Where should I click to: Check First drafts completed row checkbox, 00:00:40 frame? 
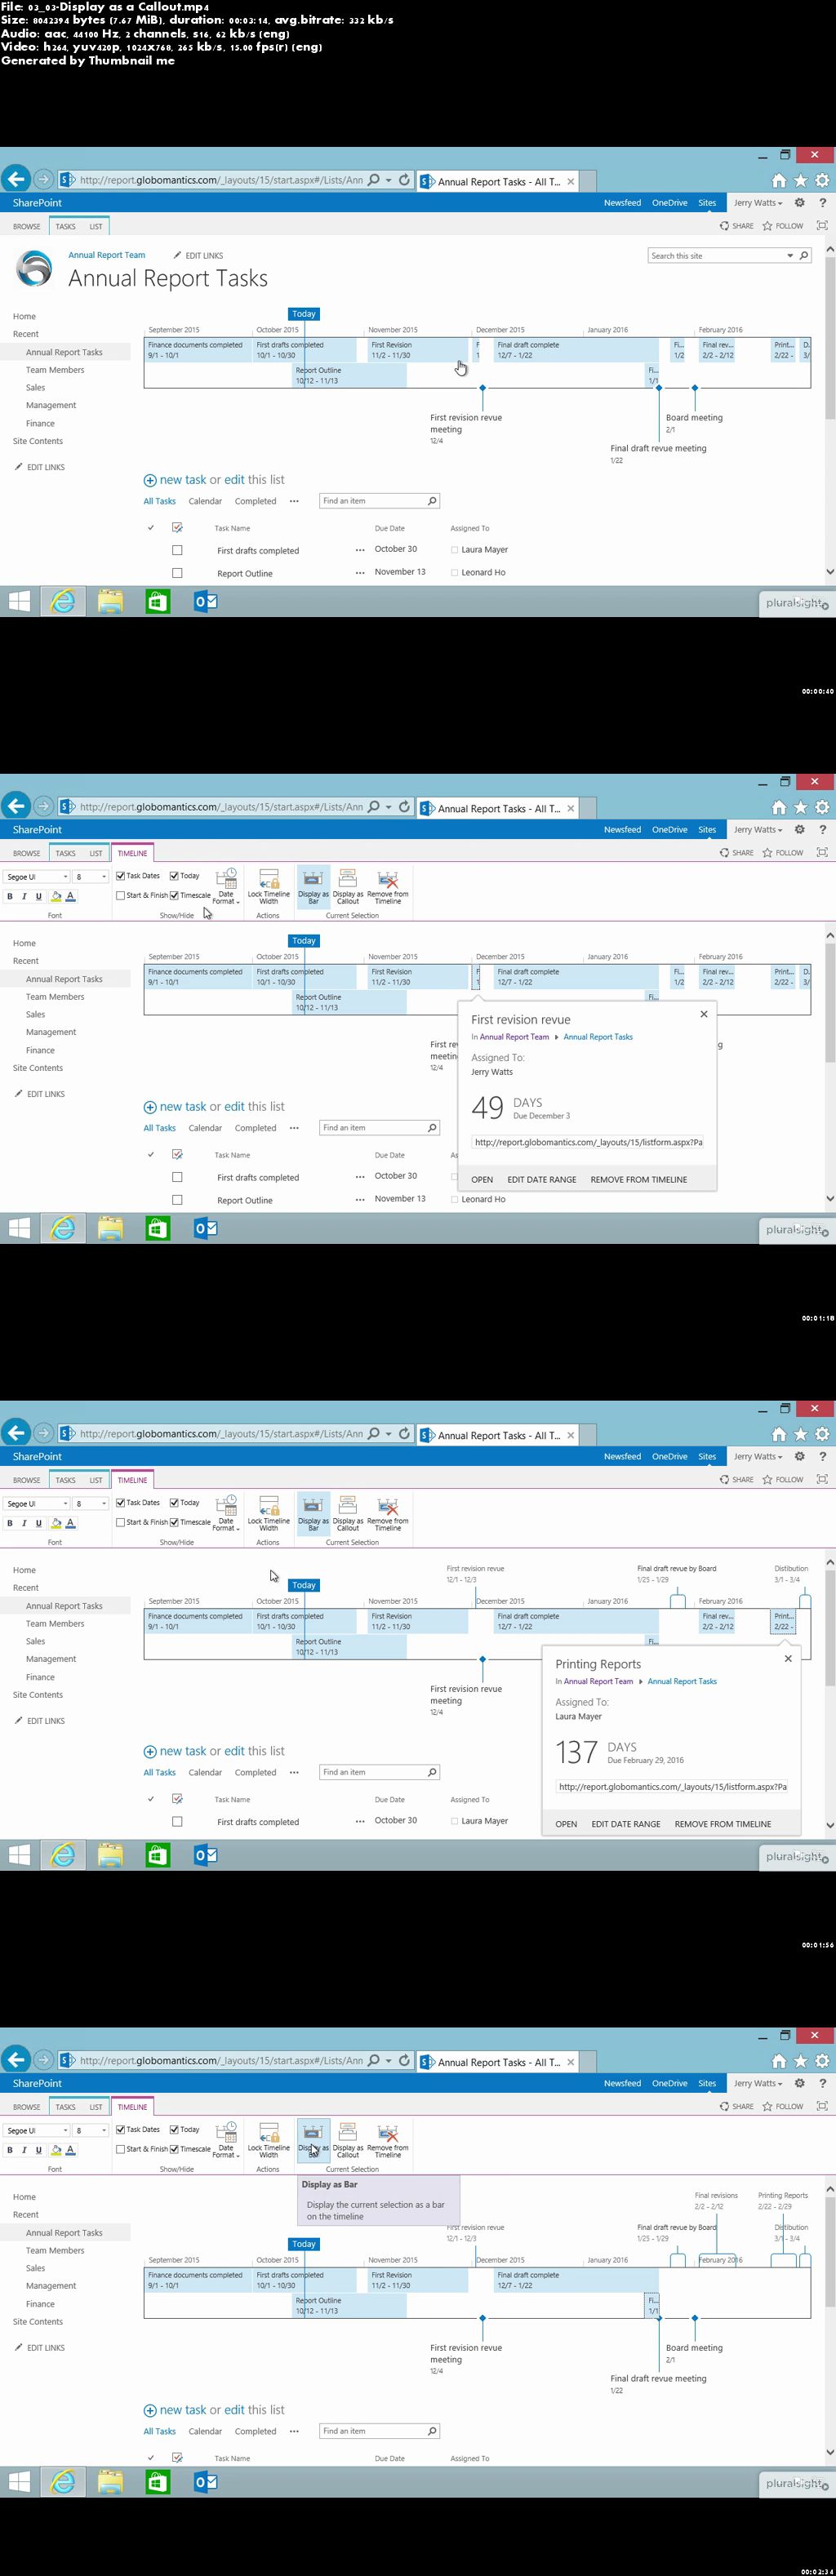pos(177,550)
